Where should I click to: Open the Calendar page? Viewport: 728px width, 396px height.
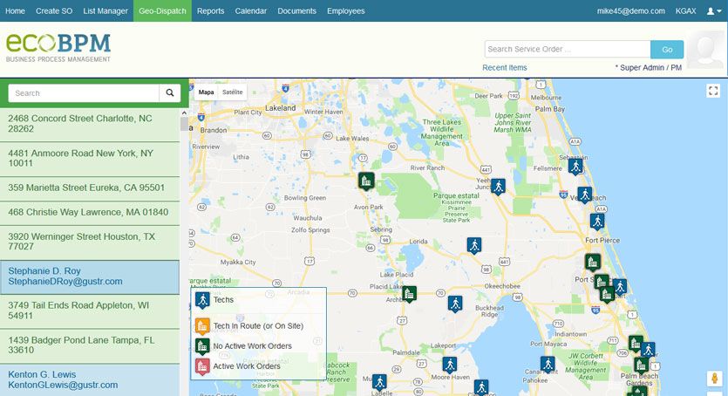click(x=251, y=10)
